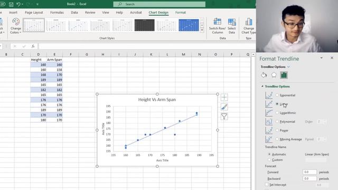Open Select Data dialog
This screenshot has width=338, height=190.
tap(232, 26)
